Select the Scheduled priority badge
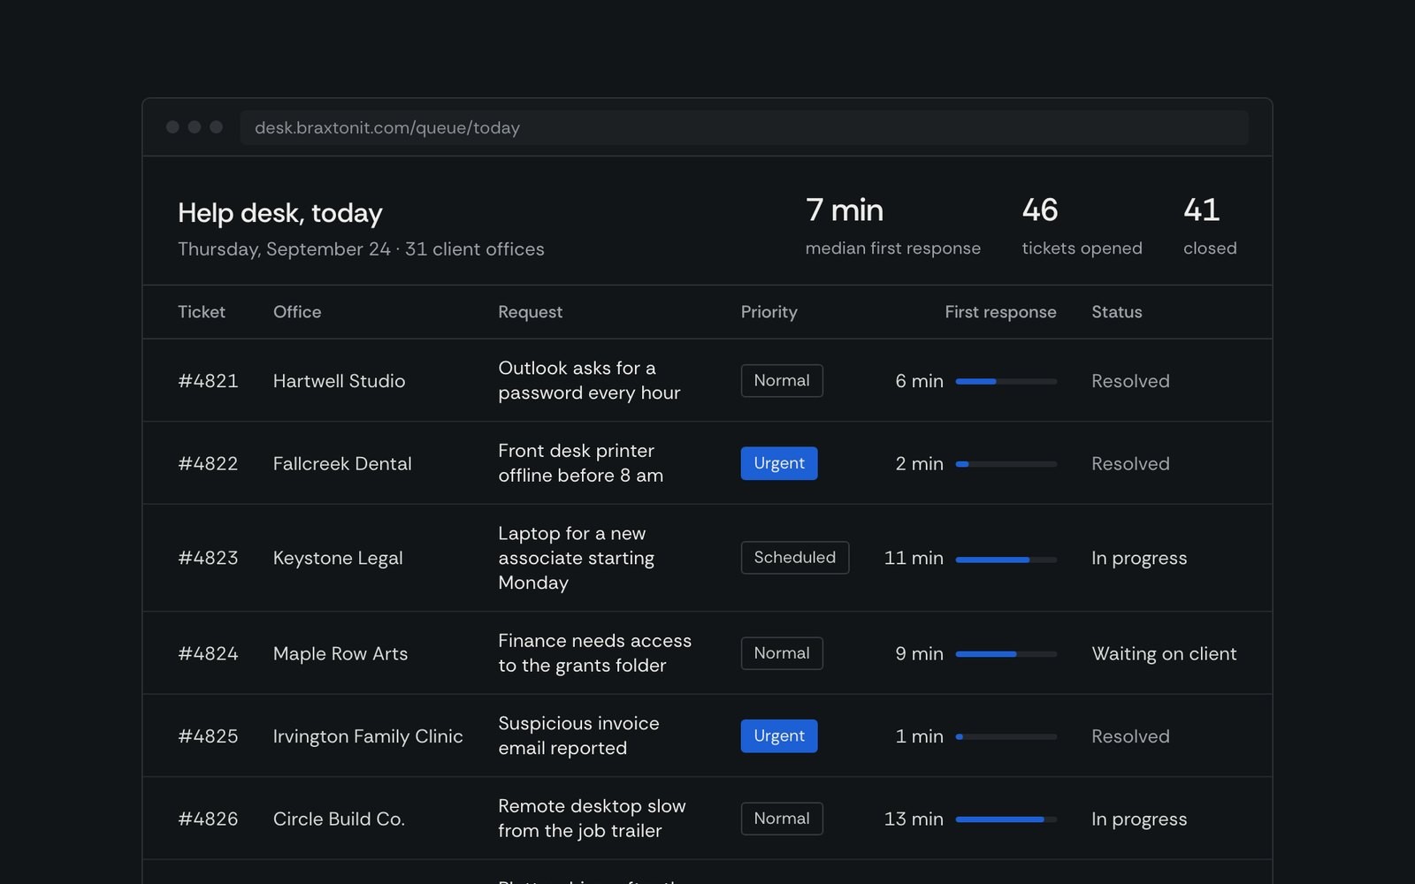 795,558
